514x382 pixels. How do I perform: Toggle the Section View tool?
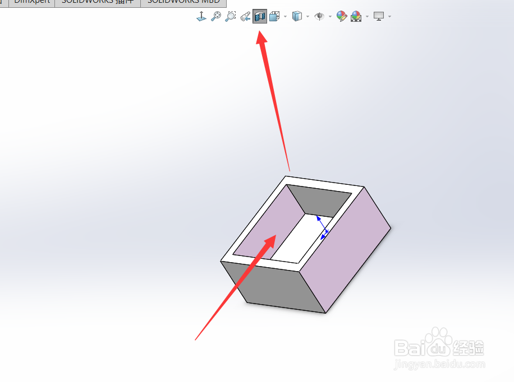(260, 16)
